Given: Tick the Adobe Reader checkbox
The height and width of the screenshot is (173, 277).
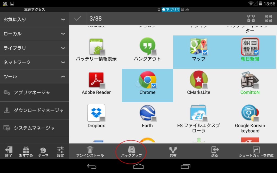Looking at the screenshot, I should pyautogui.click(x=103, y=86).
